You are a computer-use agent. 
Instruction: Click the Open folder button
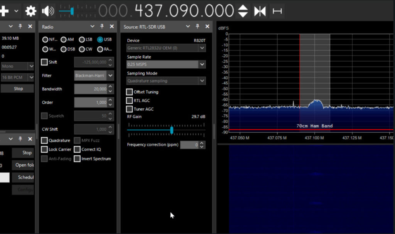click(x=23, y=165)
